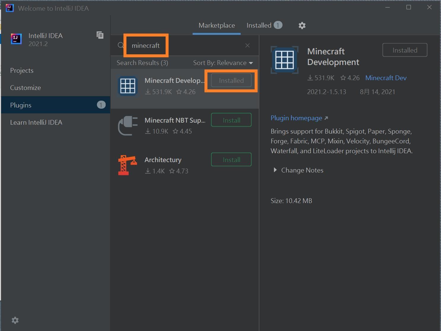Close the Welcome to IntelliJ IDEA window
The image size is (441, 331).
click(x=429, y=7)
